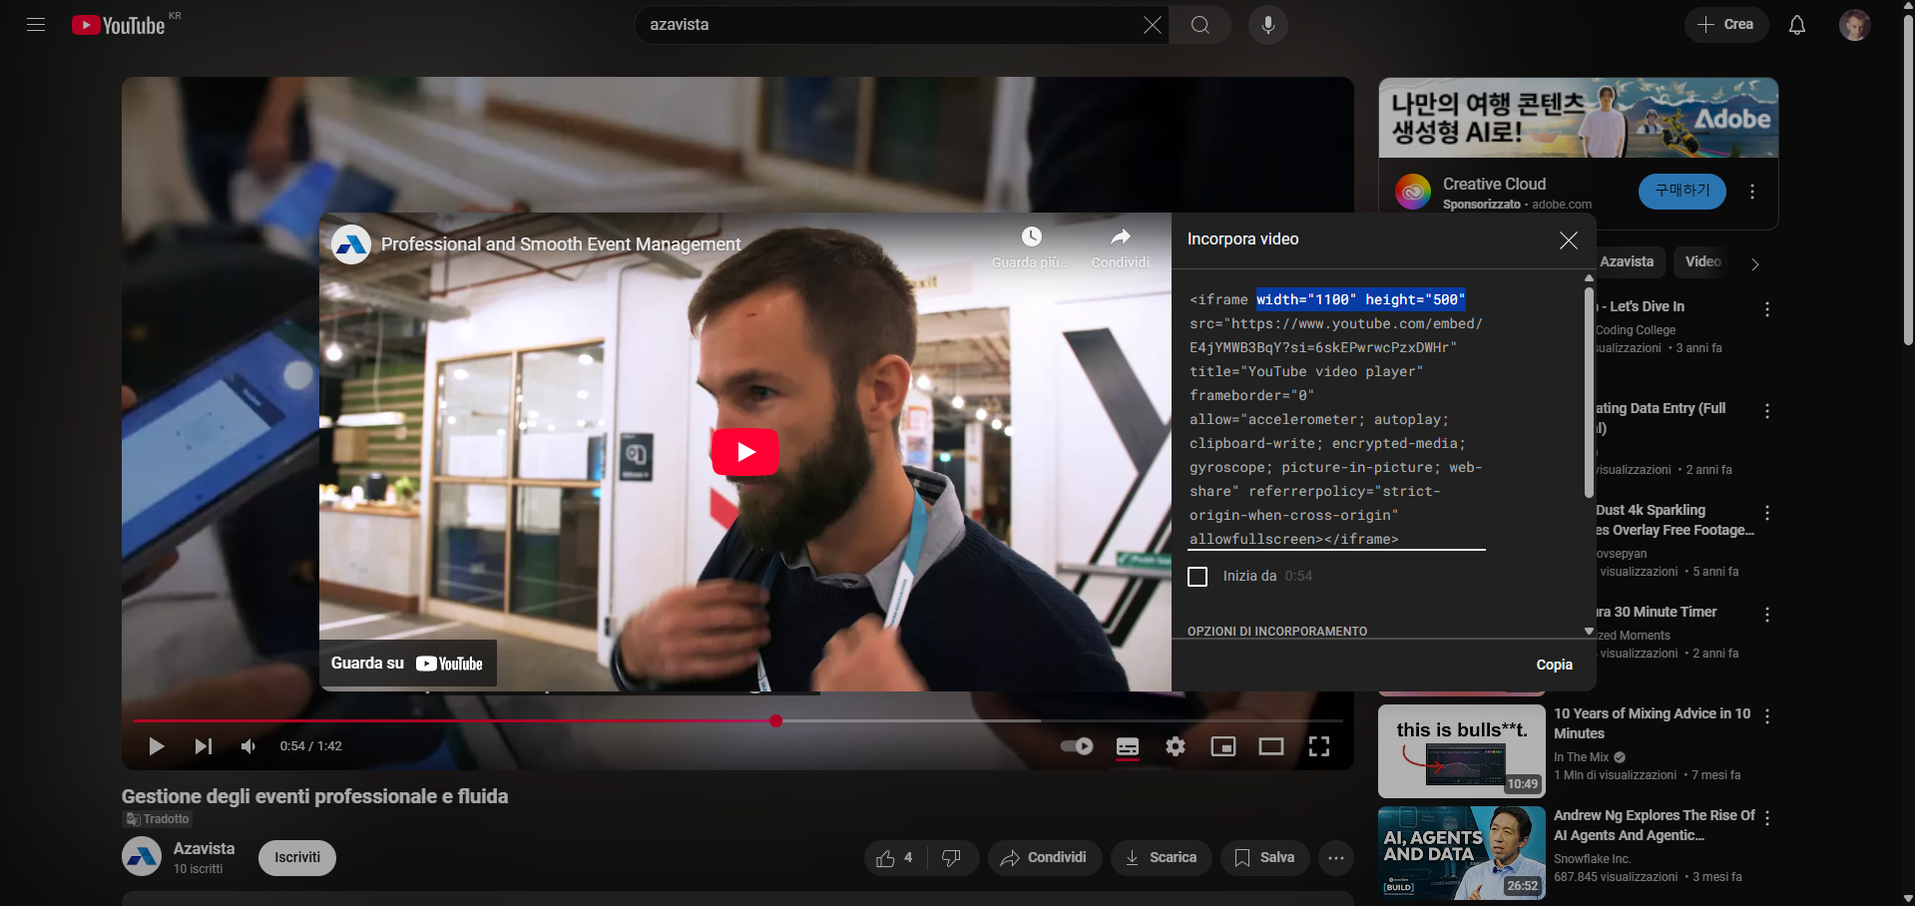Screen dimensions: 1915x906
Task: Open In The Mix channel
Action: click(1581, 757)
